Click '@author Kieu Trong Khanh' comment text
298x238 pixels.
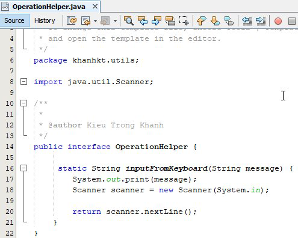106,125
